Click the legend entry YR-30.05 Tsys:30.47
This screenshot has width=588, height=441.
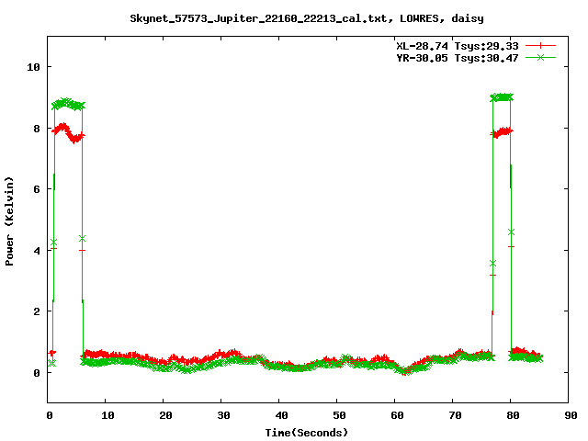[x=458, y=58]
